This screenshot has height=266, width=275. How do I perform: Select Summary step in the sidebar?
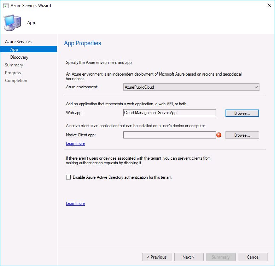pos(14,65)
